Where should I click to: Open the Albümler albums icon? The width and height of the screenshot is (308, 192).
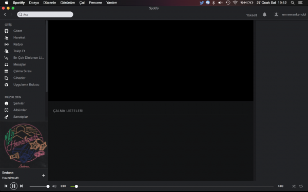pyautogui.click(x=7, y=110)
